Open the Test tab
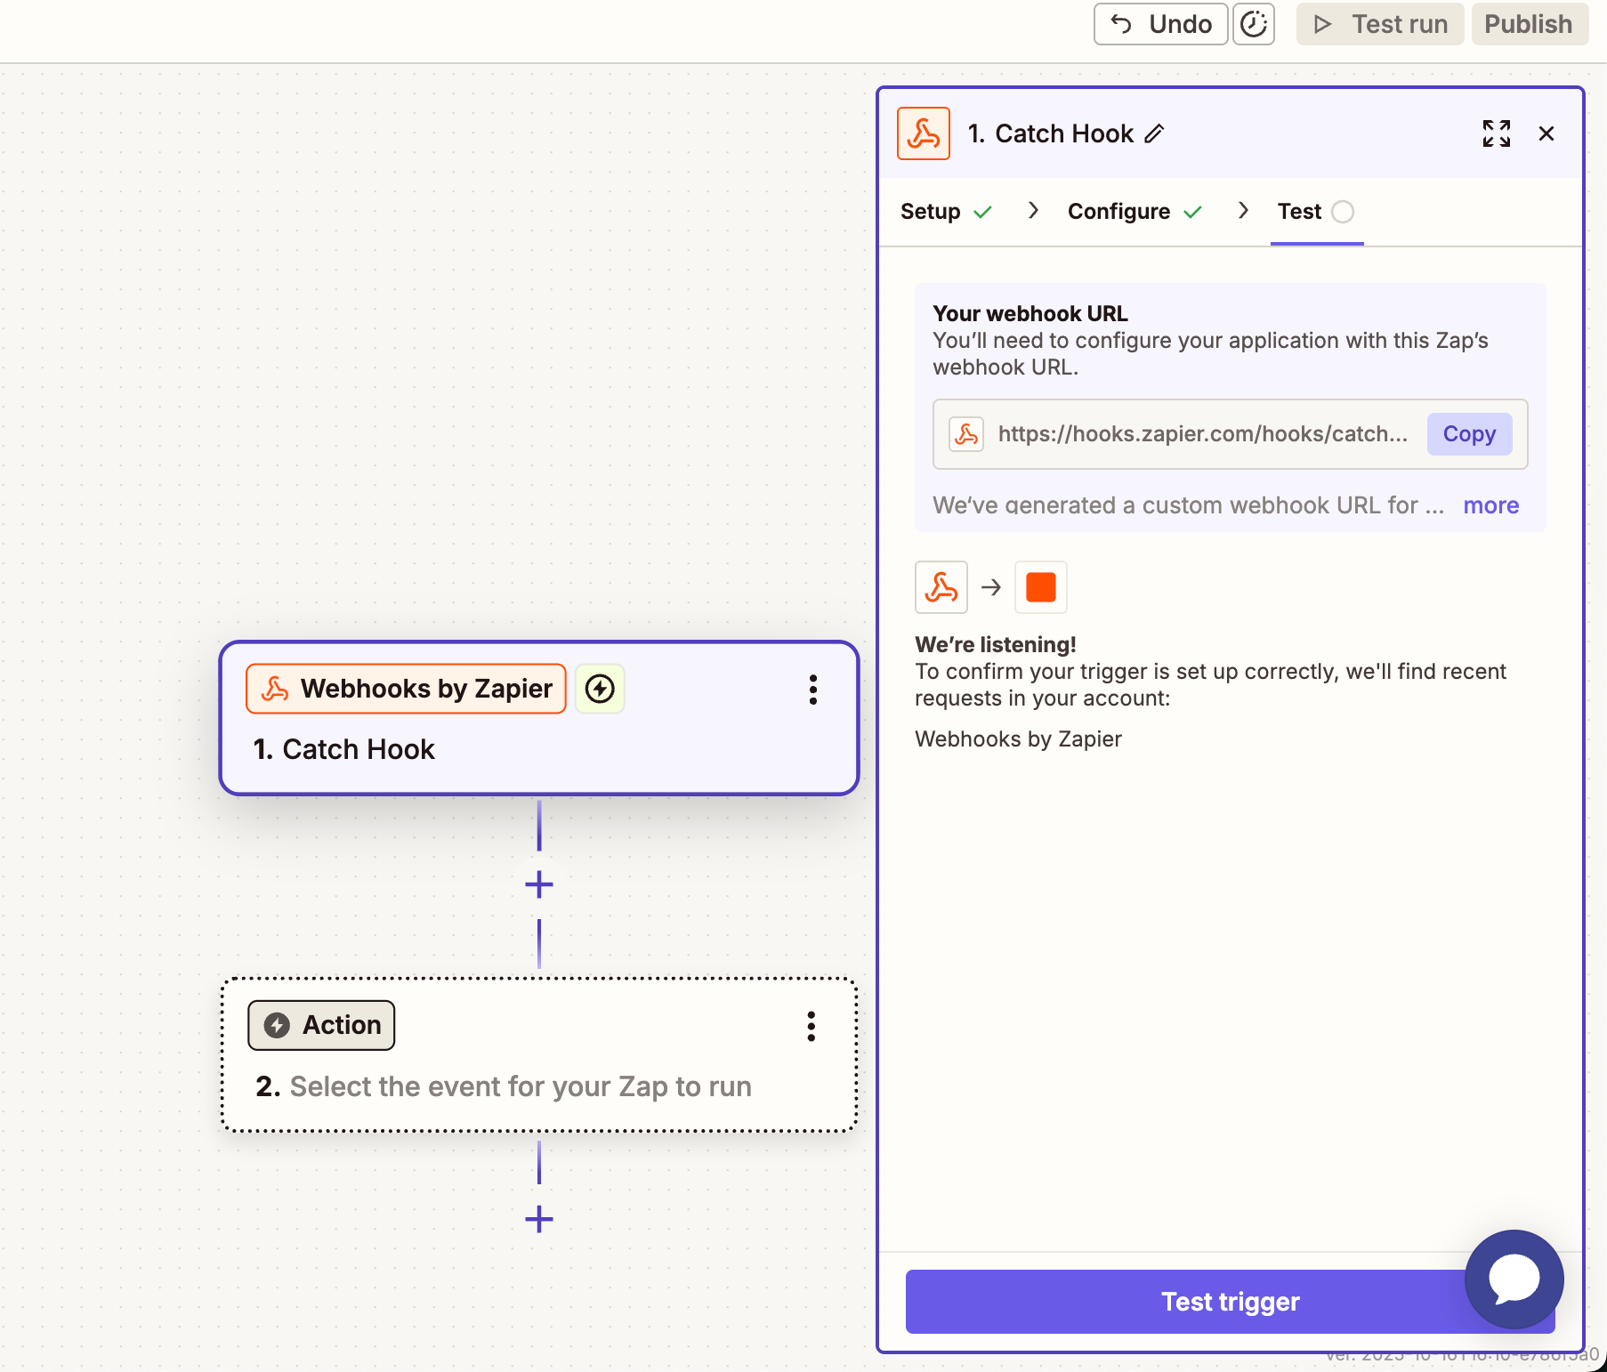Image resolution: width=1607 pixels, height=1372 pixels. (1316, 212)
